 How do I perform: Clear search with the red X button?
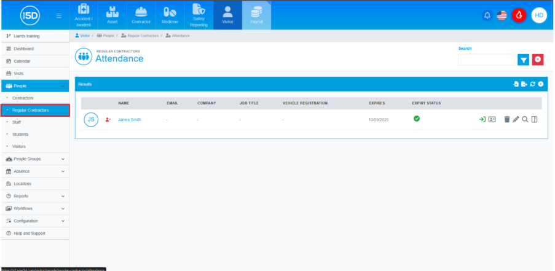click(x=538, y=60)
